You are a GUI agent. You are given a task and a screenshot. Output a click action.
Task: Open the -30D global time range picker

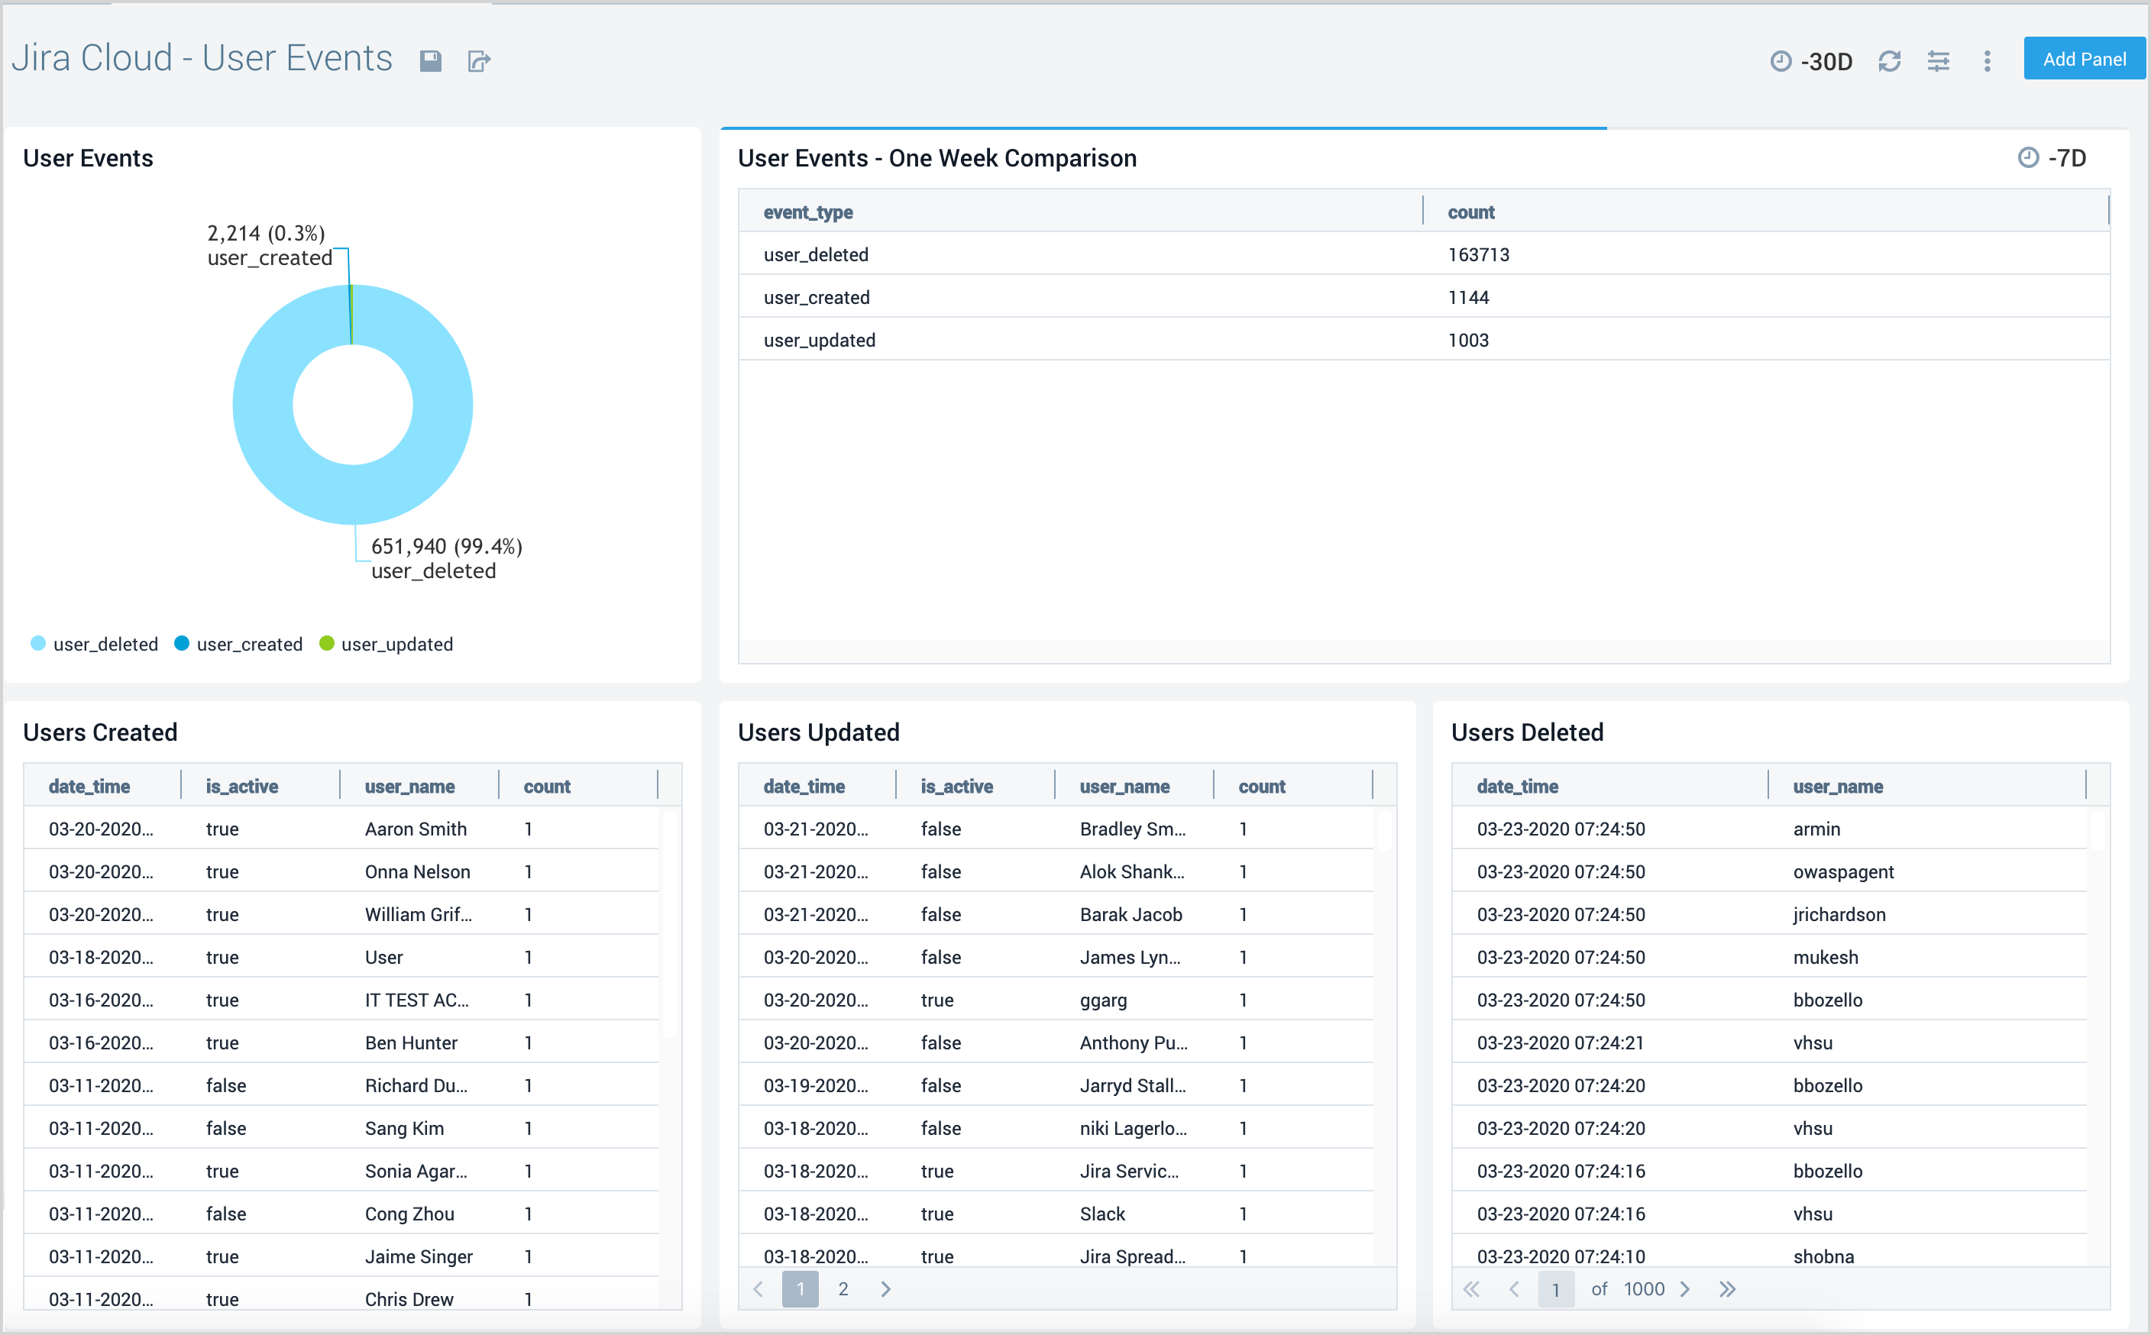(x=1812, y=60)
